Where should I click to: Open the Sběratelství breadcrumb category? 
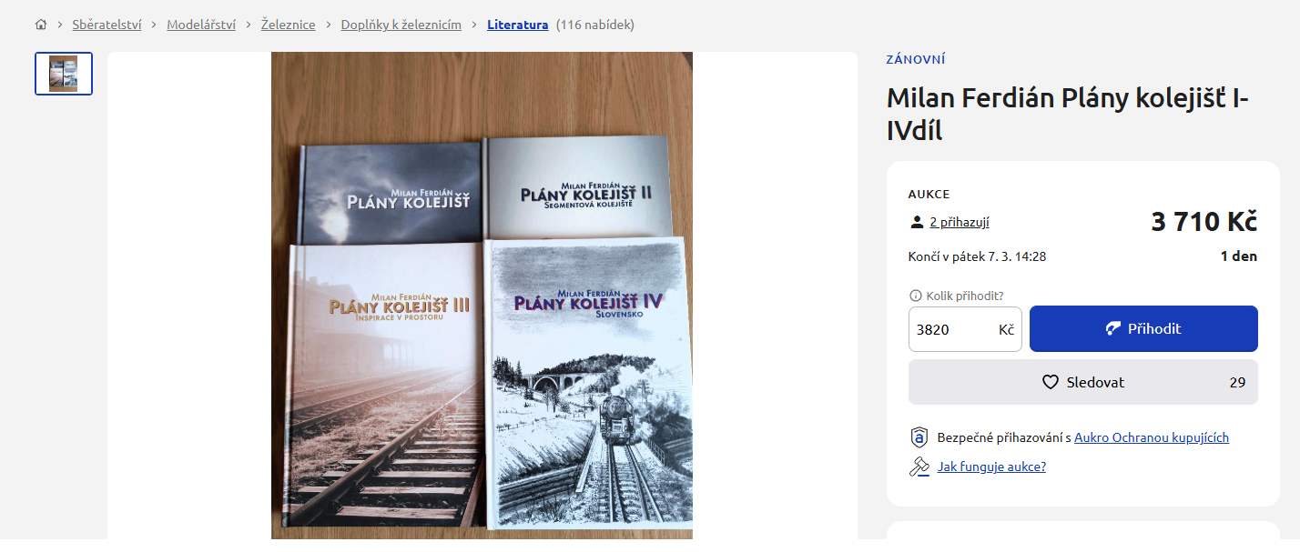coord(107,25)
